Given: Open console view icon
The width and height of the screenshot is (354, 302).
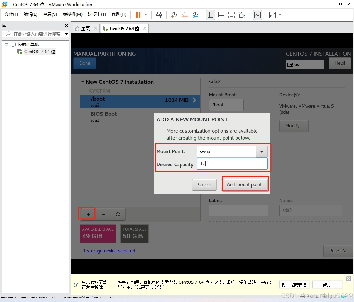Looking at the screenshot, I should click(257, 15).
